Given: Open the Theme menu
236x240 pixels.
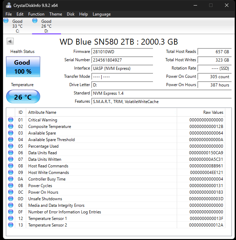Looking at the screenshot, I should click(56, 14).
